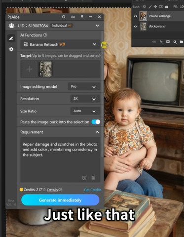Viewport: 184px width, 237px height.
Task: Click the lock all padlock icon in Layers
Action: click(167, 6)
